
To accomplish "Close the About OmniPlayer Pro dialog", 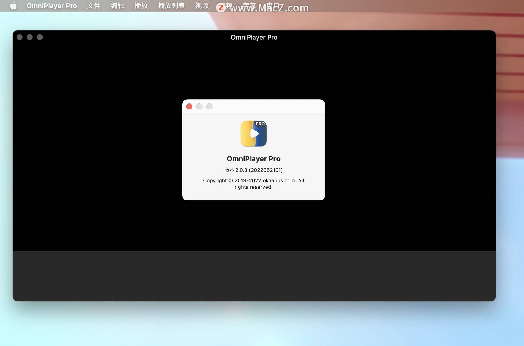I will click(189, 106).
